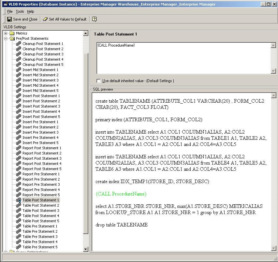The image size is (278, 262).
Task: Open the Help menu
Action: 30,11
